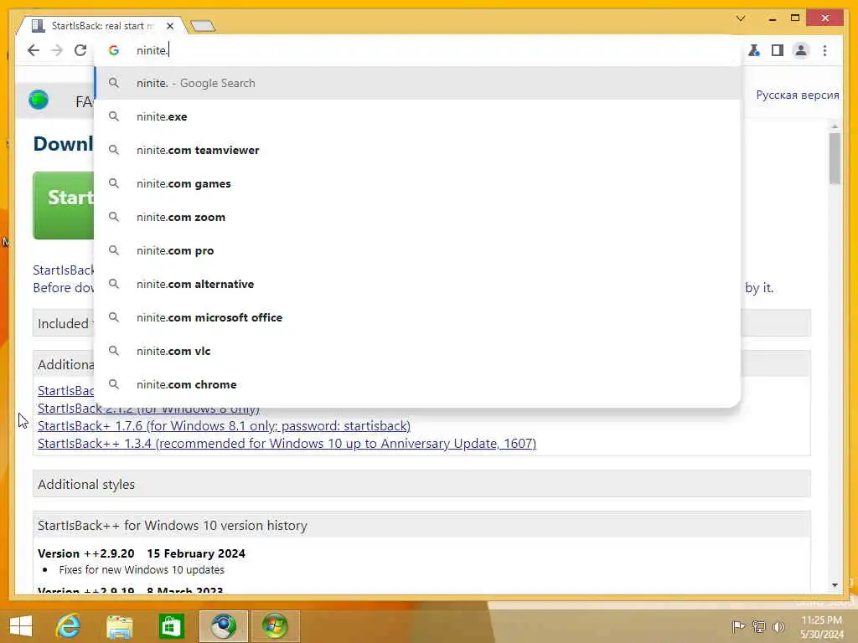Open the Windows Store taskbar icon
The image size is (858, 643).
click(171, 626)
